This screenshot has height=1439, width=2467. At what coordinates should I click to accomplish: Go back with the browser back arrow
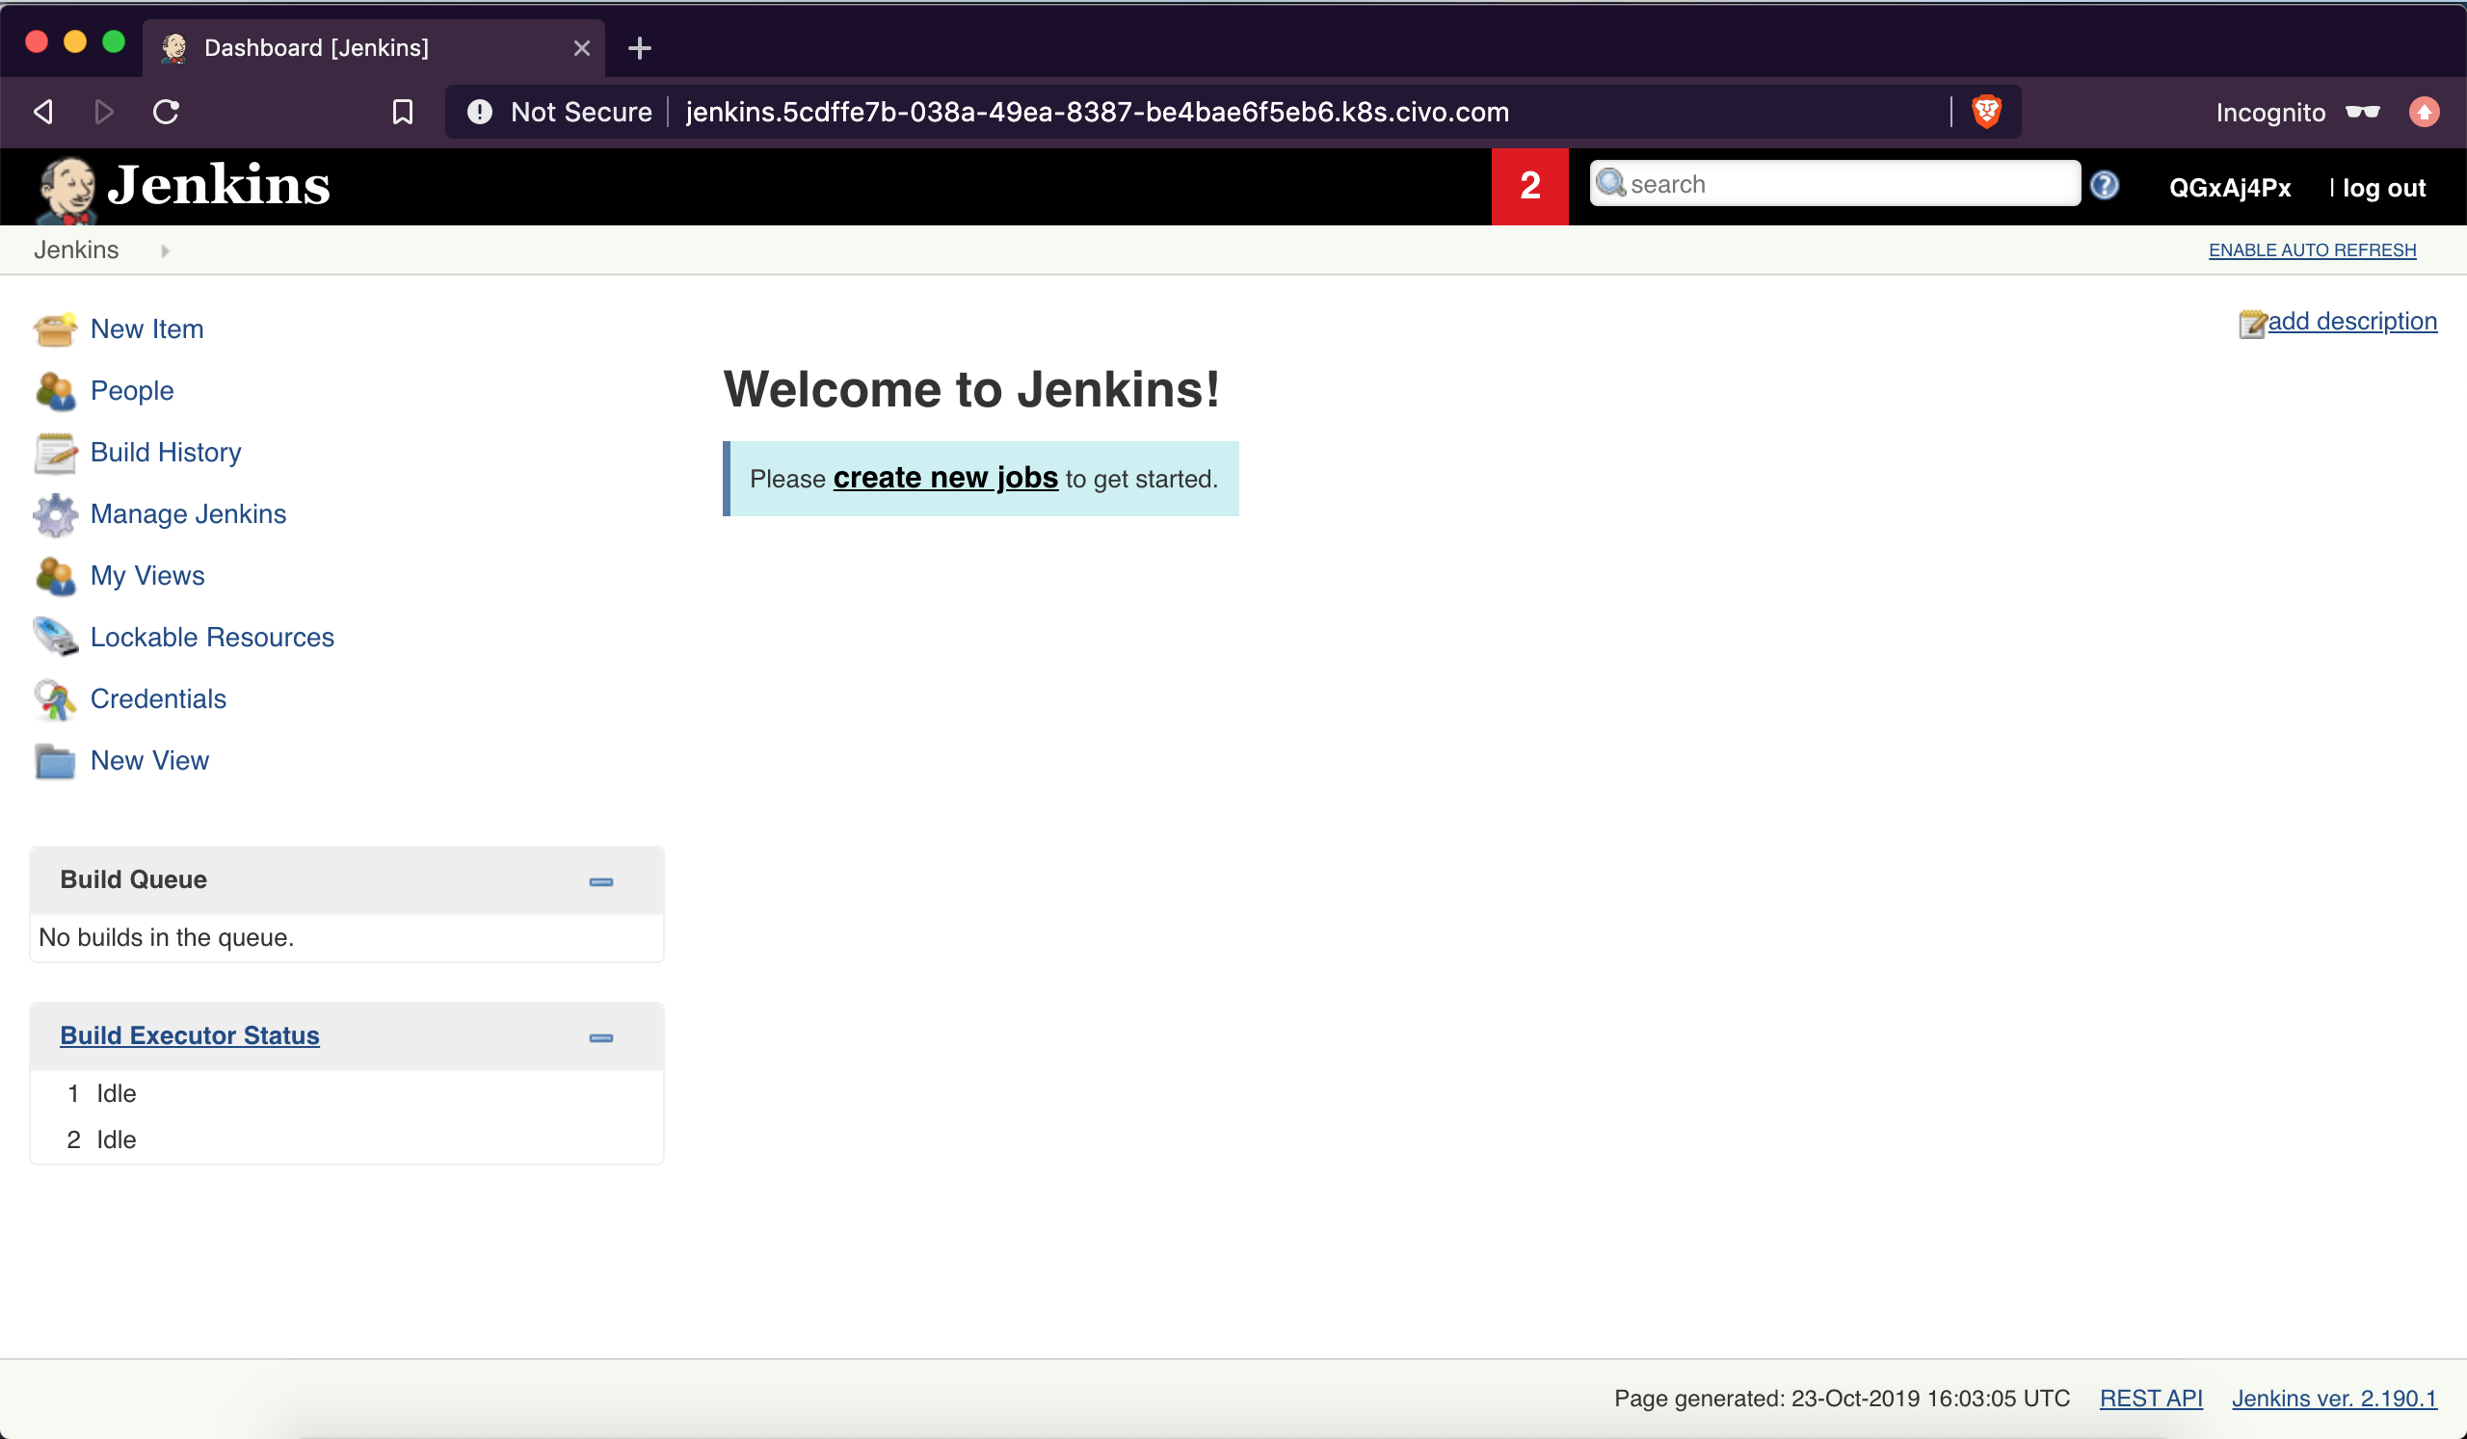pos(42,112)
